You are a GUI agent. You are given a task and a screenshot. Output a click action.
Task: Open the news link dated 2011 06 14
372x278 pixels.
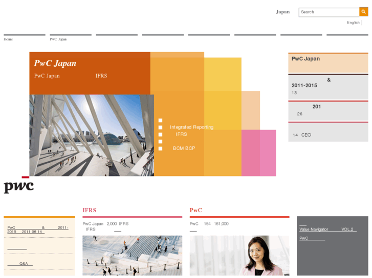click(x=38, y=230)
